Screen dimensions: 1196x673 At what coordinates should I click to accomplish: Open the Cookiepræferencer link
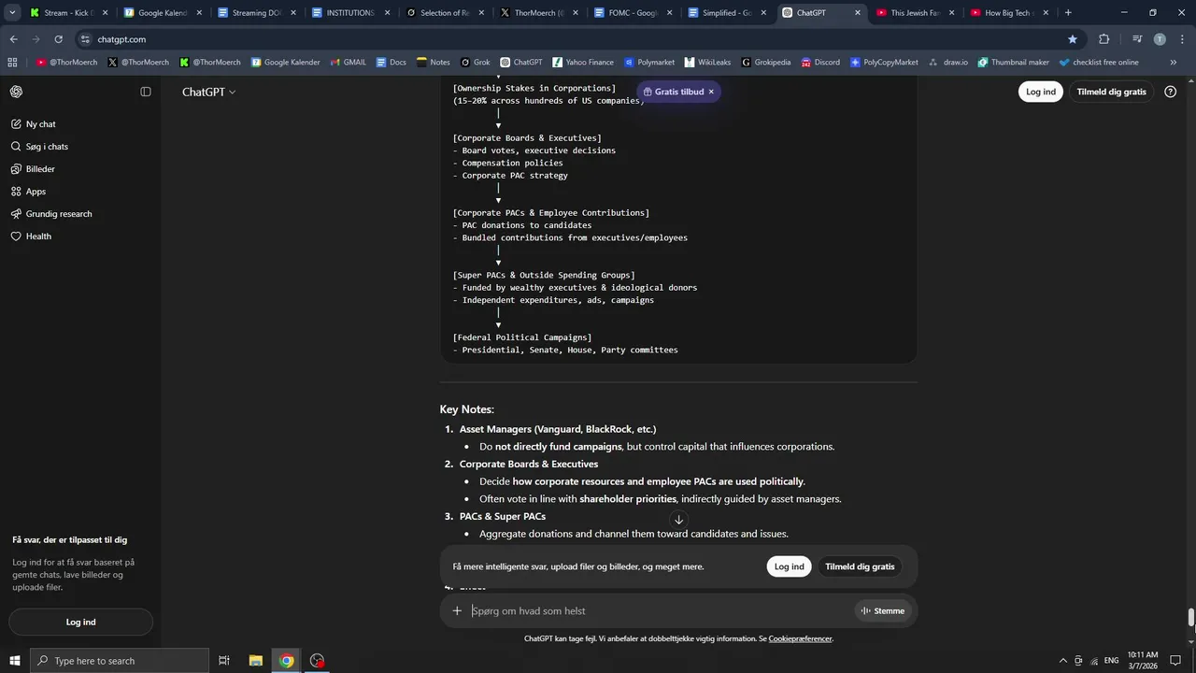coord(800,639)
